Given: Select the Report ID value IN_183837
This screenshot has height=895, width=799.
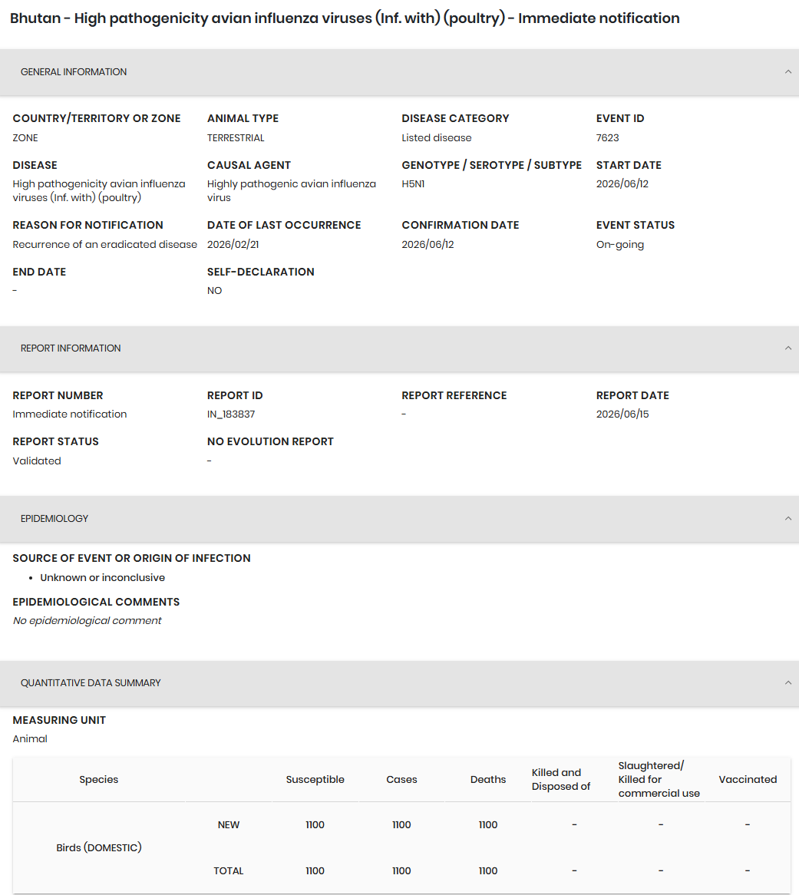Looking at the screenshot, I should 231,414.
